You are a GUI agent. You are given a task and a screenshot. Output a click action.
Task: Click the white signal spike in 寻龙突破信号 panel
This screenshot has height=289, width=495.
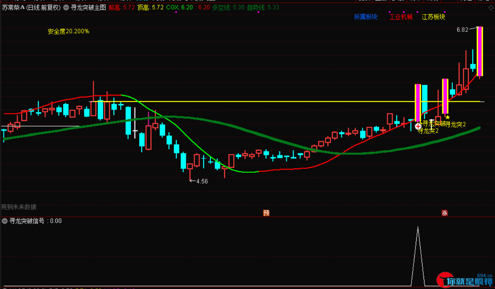pos(418,255)
